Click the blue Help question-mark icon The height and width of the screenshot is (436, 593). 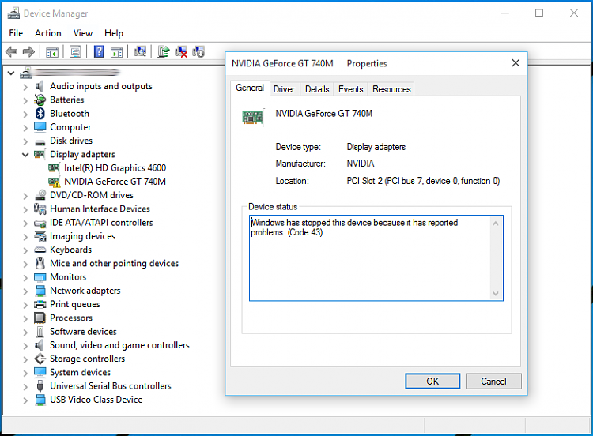(99, 51)
